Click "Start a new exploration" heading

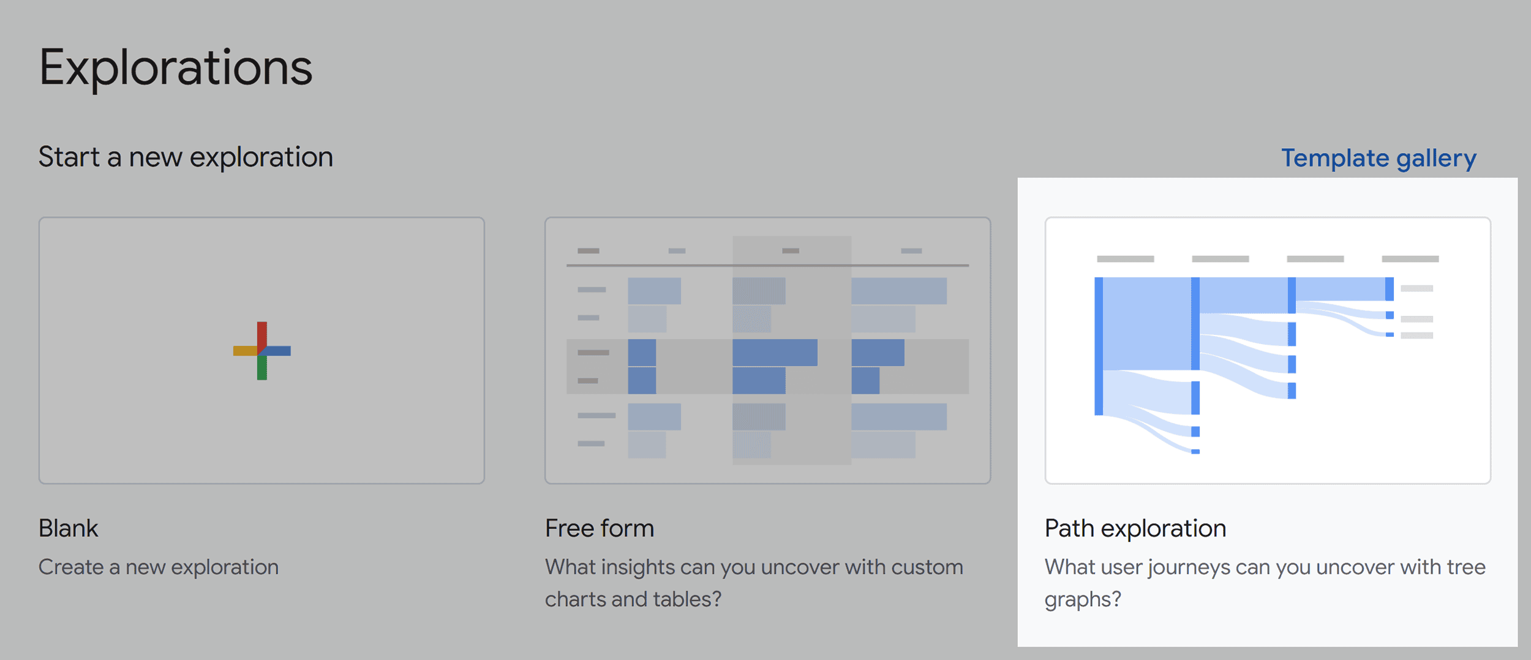186,157
